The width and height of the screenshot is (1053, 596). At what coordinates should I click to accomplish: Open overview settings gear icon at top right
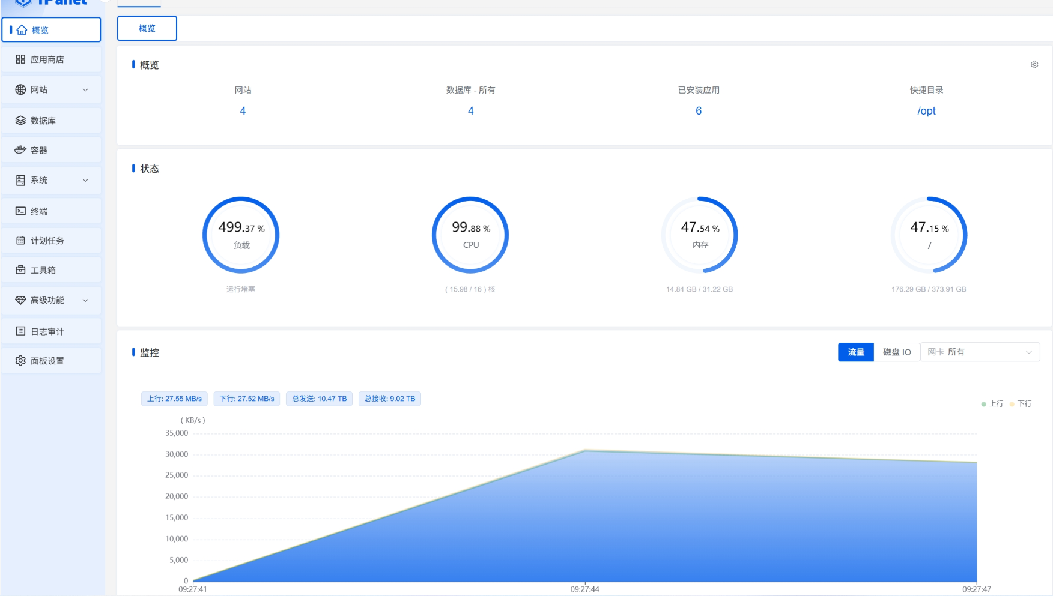click(1034, 65)
